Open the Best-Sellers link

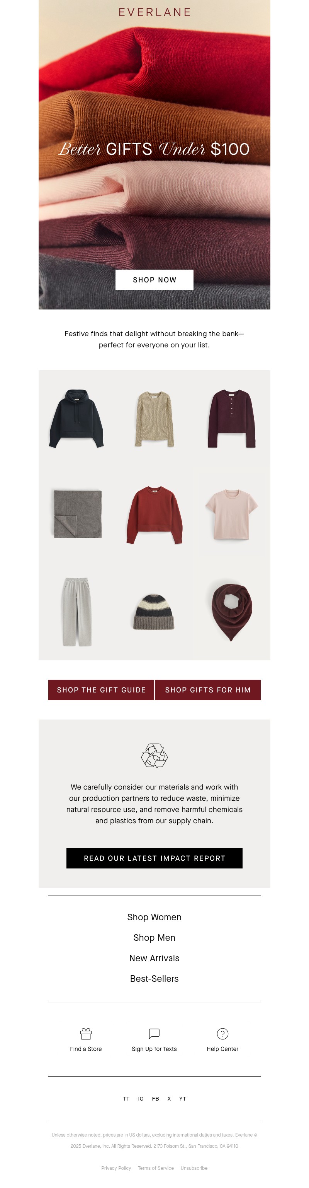(154, 979)
